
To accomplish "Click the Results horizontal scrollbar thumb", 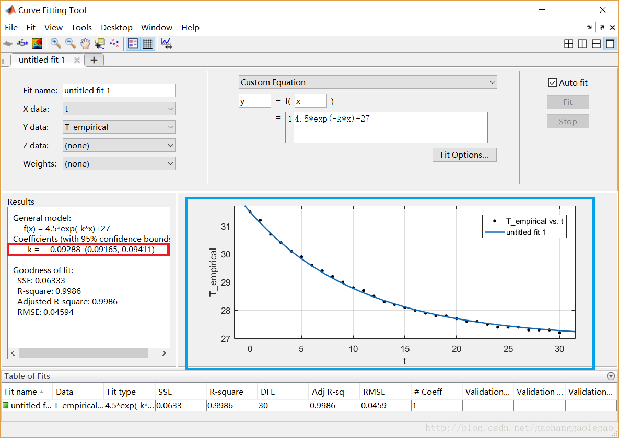I will click(x=83, y=353).
